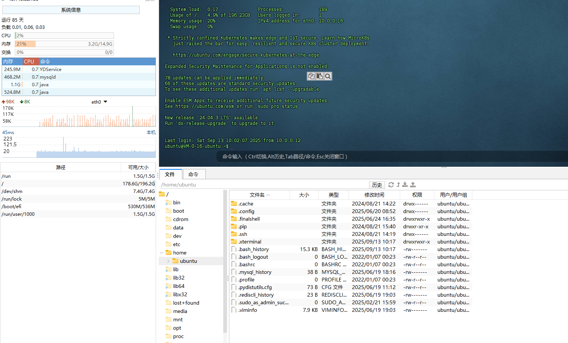The image size is (568, 343).
Task: Click the paste icon in the terminal toolbar
Action: coord(320,76)
